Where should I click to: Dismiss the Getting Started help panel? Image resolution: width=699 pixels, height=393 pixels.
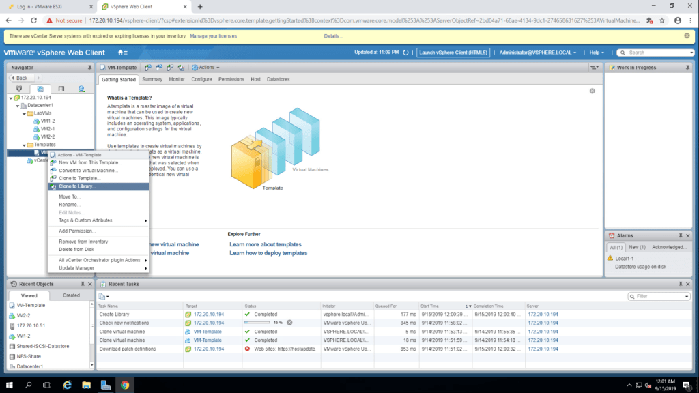(x=592, y=91)
